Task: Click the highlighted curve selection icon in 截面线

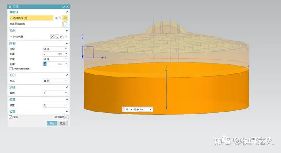Action: pos(65,18)
